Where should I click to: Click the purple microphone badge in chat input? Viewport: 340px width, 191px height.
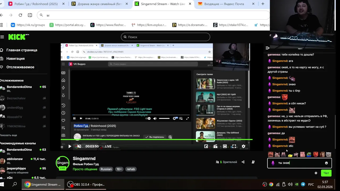coord(273,163)
